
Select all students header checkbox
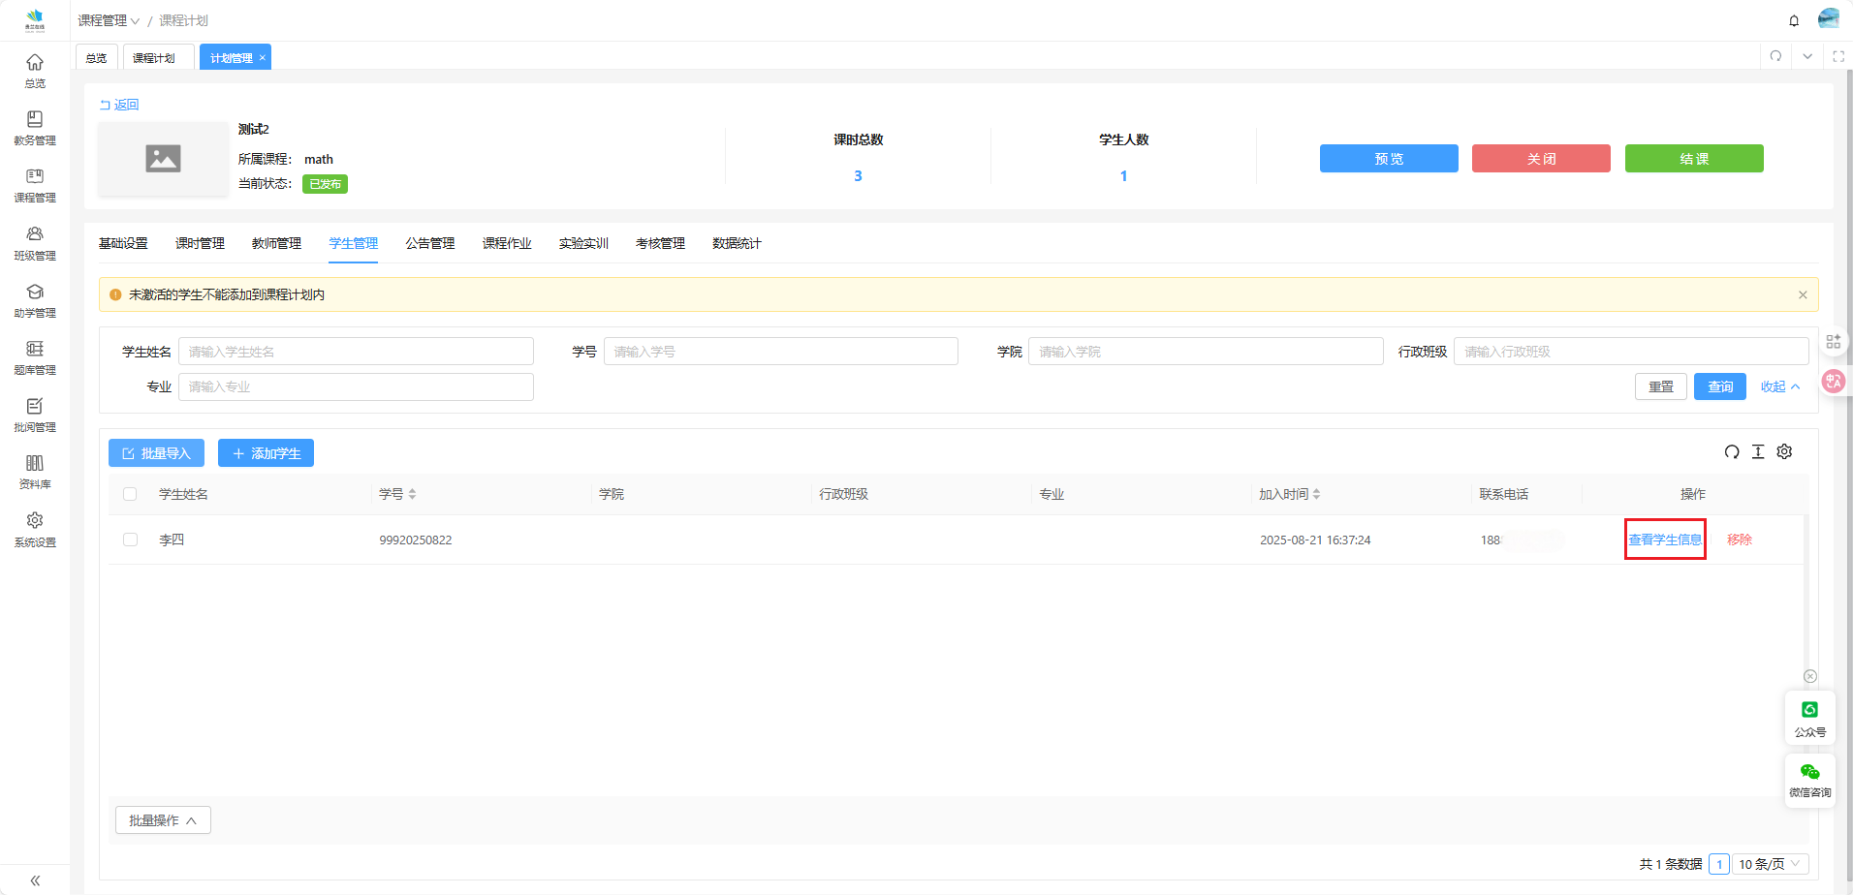[x=130, y=494]
